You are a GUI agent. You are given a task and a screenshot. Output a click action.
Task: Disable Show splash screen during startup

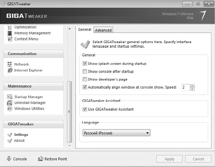[x=85, y=63]
